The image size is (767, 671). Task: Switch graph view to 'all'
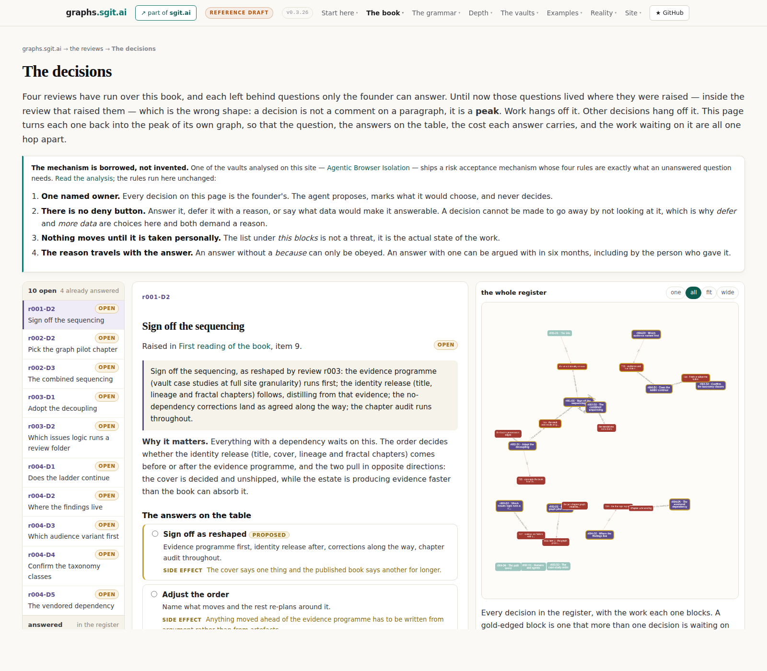click(694, 292)
